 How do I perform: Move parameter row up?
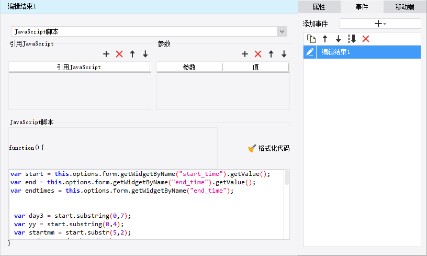[271, 54]
